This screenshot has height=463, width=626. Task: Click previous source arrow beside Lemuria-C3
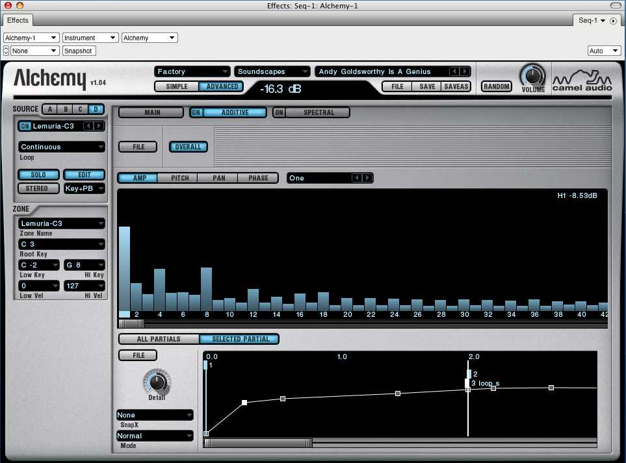[88, 126]
